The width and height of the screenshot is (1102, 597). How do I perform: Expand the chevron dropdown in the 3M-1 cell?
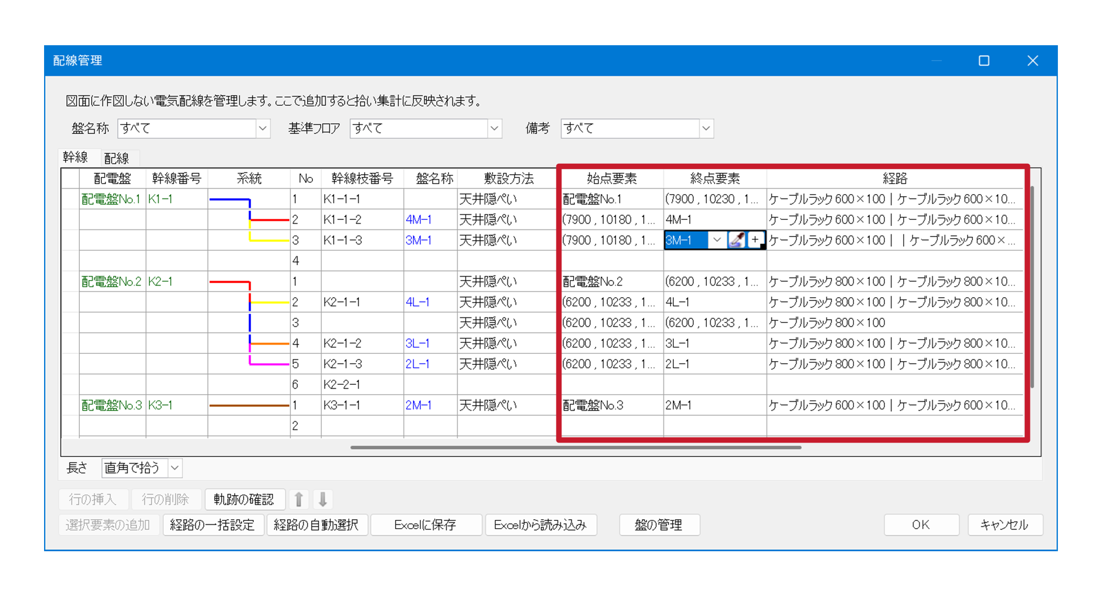pos(718,240)
